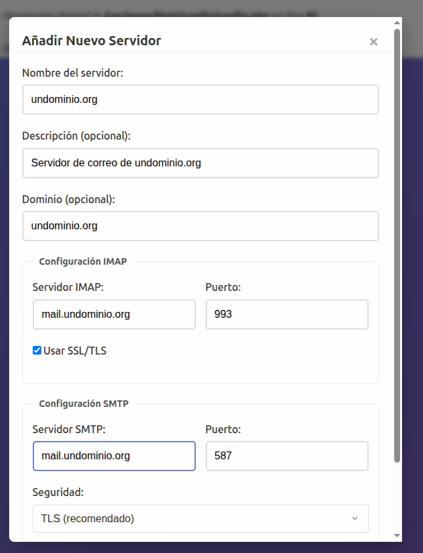Click the Configuración SMTP legend
The width and height of the screenshot is (423, 553).
pos(84,404)
